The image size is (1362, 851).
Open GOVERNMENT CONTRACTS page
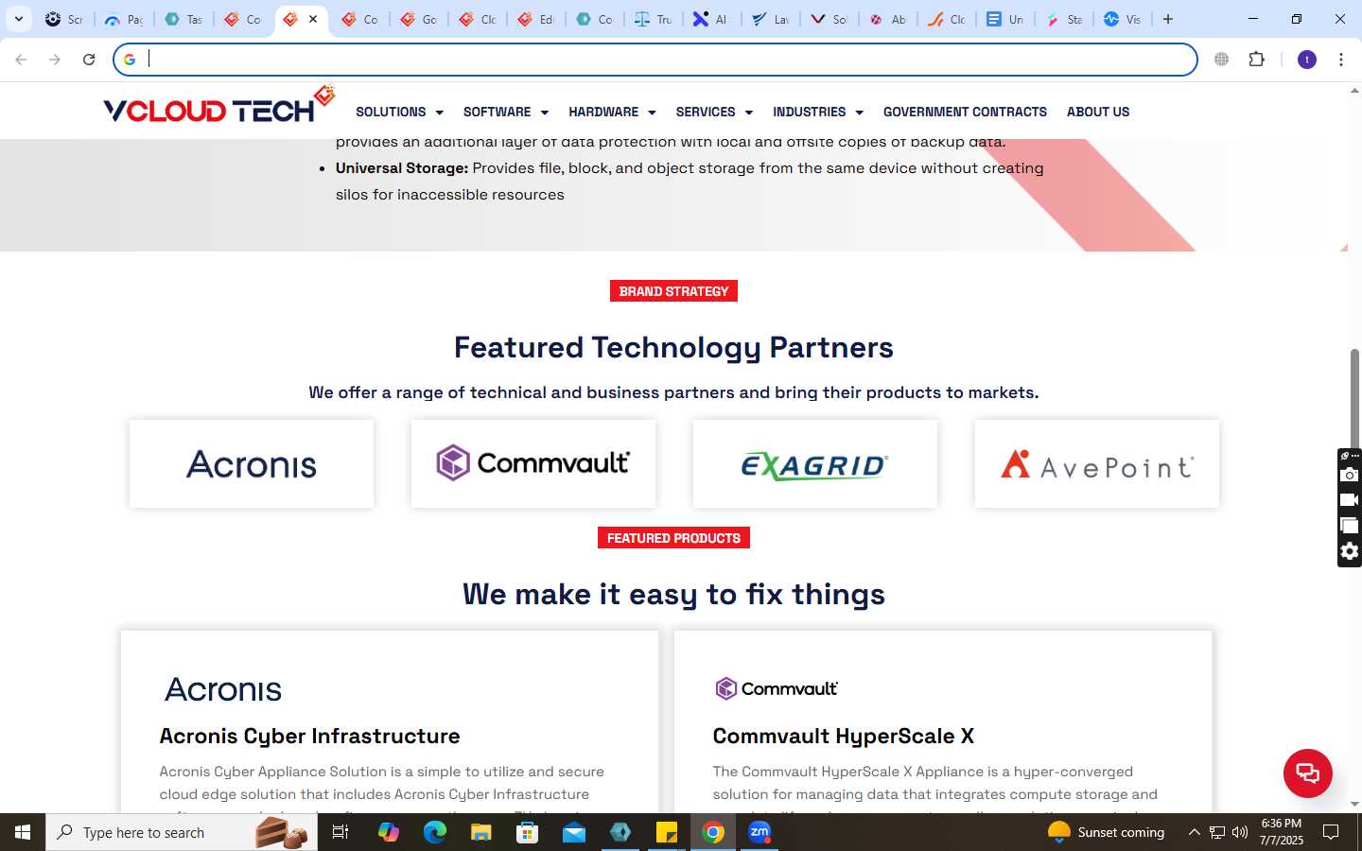pos(965,112)
